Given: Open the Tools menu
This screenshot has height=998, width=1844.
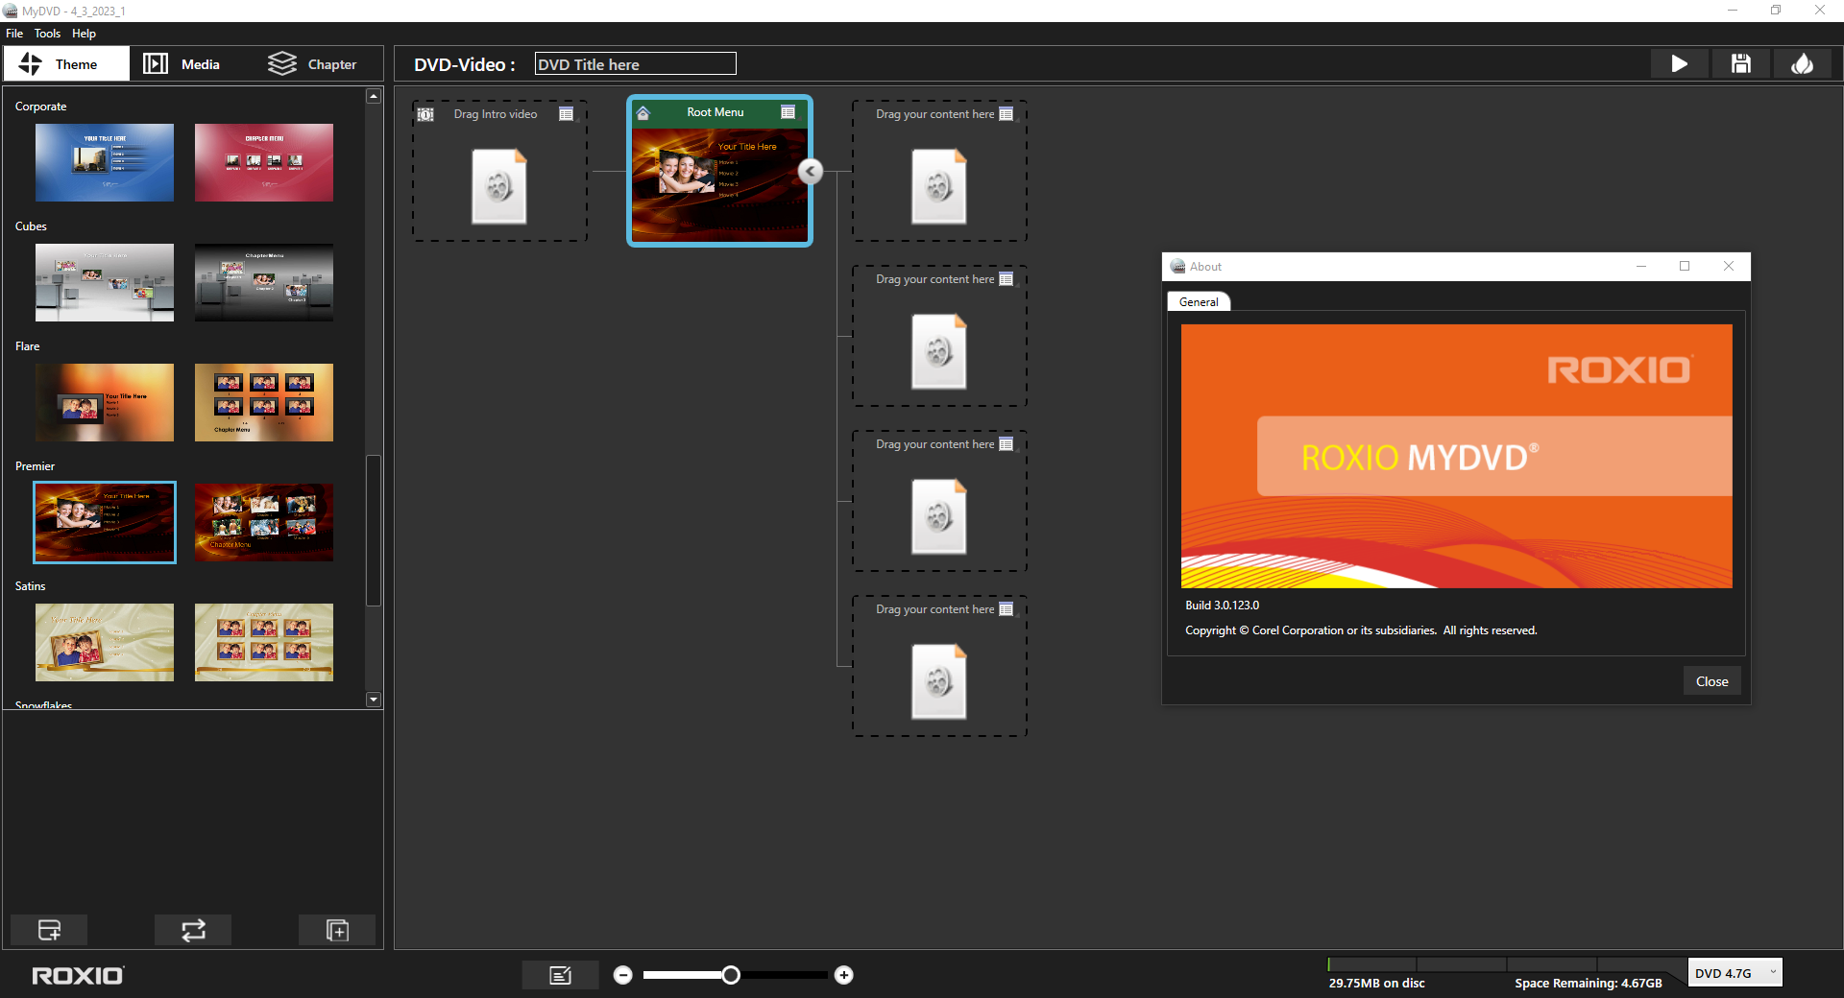Looking at the screenshot, I should [47, 34].
